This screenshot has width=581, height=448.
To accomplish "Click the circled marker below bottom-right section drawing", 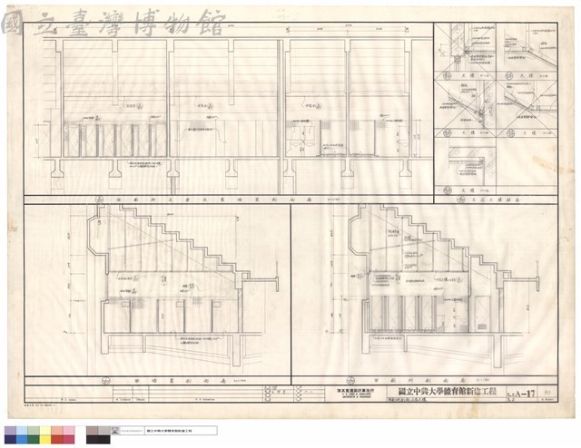I will pyautogui.click(x=350, y=380).
